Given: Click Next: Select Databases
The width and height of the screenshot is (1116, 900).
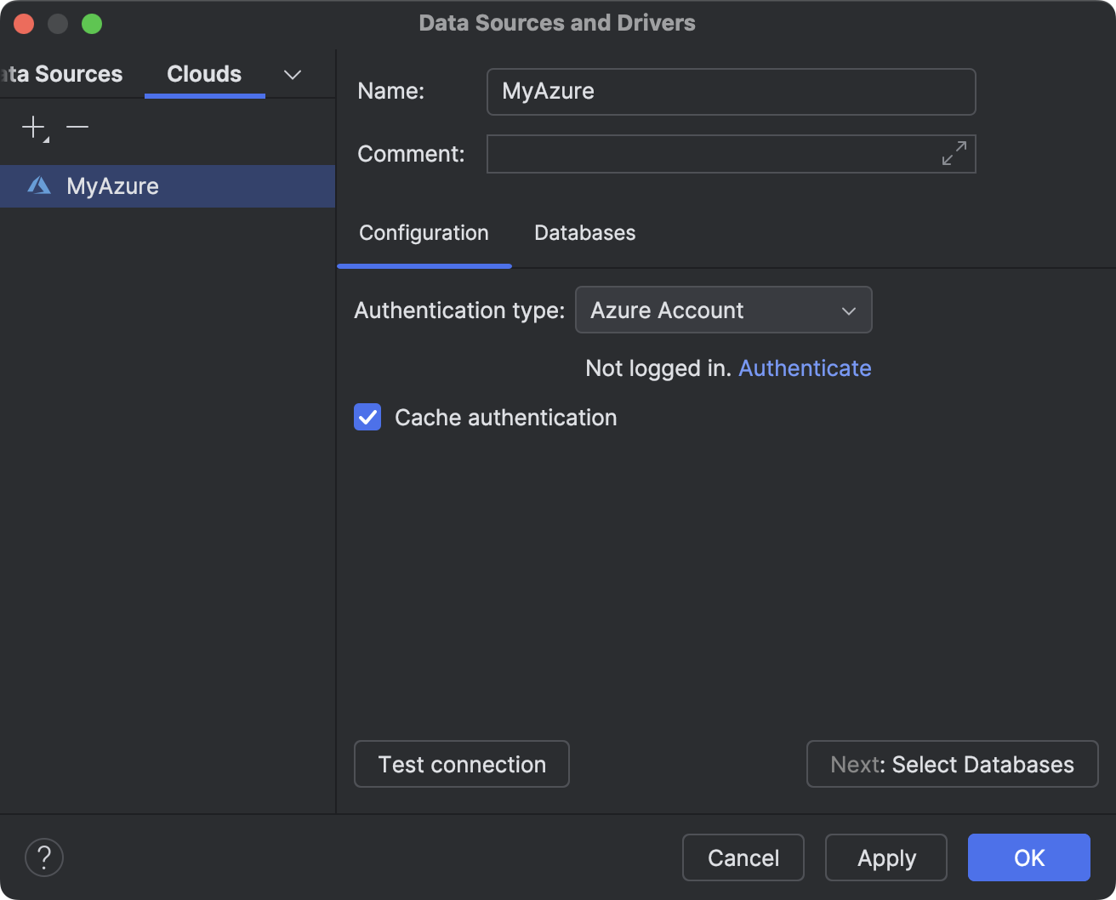Looking at the screenshot, I should tap(951, 764).
